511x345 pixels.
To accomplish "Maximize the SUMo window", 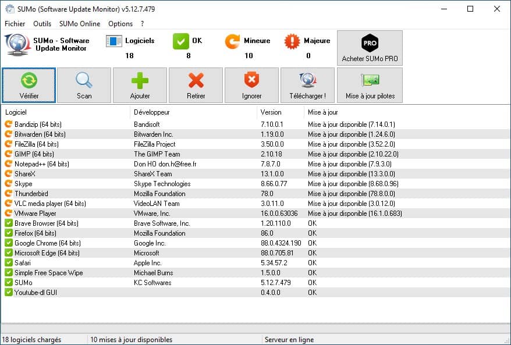I will [x=470, y=9].
